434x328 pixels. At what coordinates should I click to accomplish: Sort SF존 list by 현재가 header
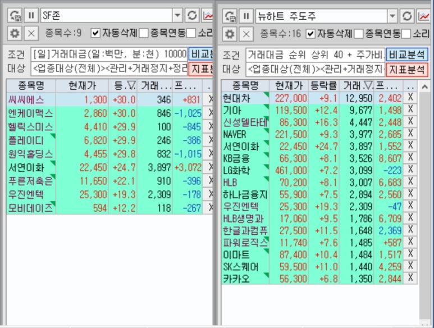pyautogui.click(x=82, y=85)
